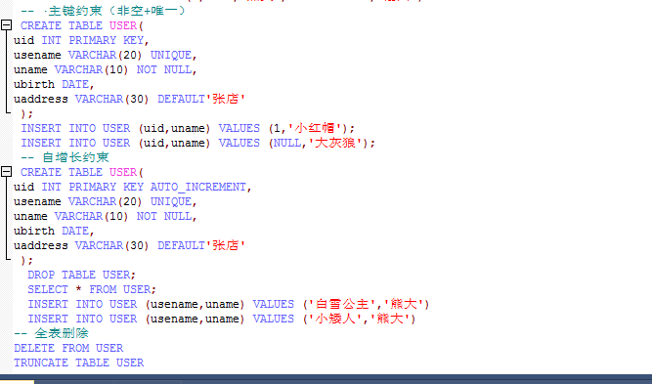Image resolution: width=652 pixels, height=384 pixels.
Task: Collapse the second CREATE TABLE USER block
Action: pyautogui.click(x=6, y=172)
